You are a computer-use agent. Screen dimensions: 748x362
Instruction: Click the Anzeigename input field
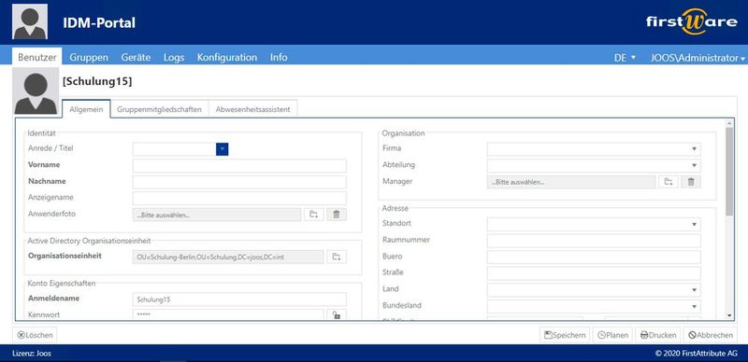pos(239,198)
